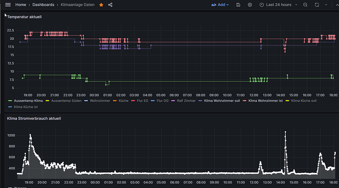Unstar the dashboard with the star icon

[101, 5]
